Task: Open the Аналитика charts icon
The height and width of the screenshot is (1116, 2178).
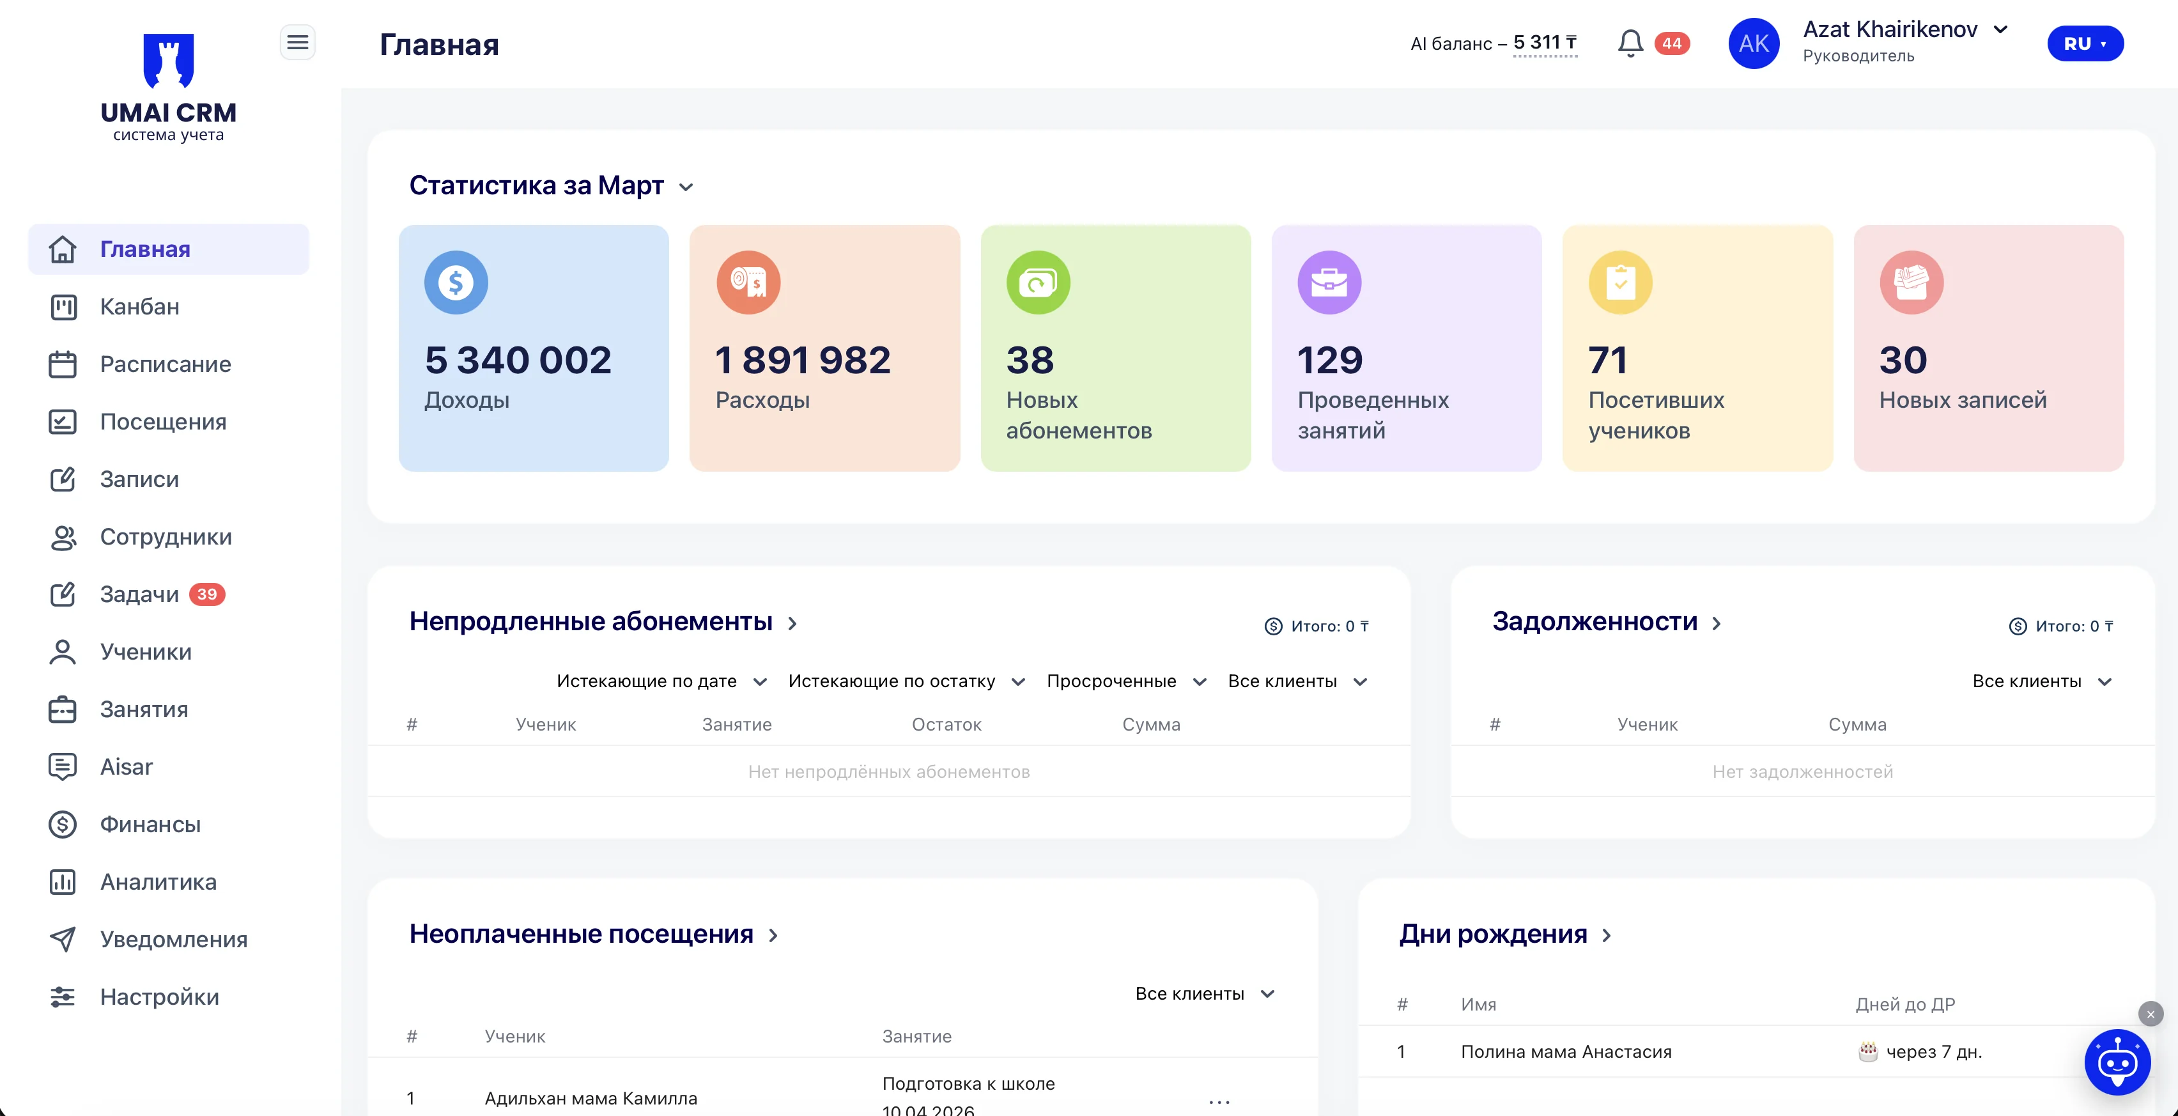Action: (63, 882)
